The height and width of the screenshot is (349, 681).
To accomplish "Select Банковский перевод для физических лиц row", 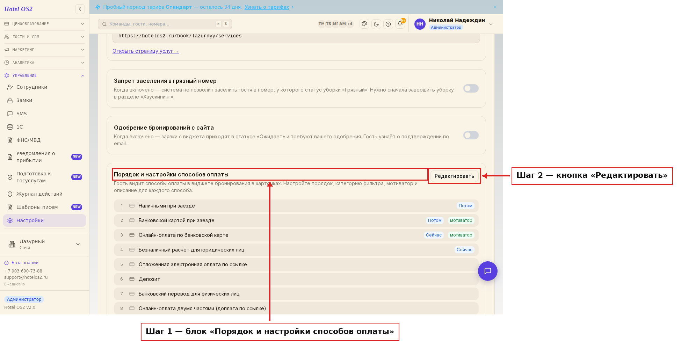I will pyautogui.click(x=296, y=294).
